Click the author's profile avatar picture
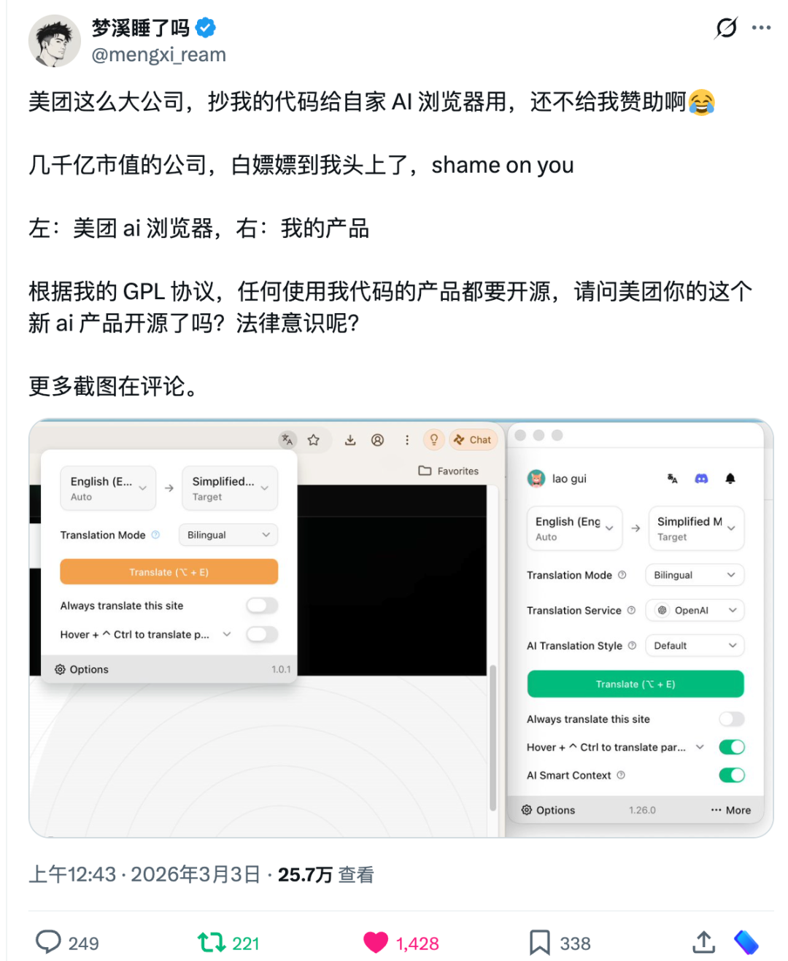The height and width of the screenshot is (961, 788). coord(55,42)
